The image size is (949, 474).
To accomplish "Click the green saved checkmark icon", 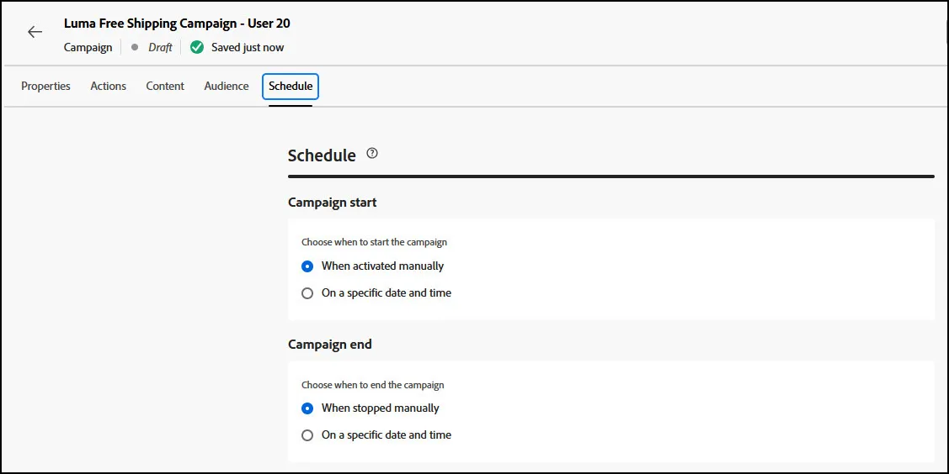I will tap(197, 47).
